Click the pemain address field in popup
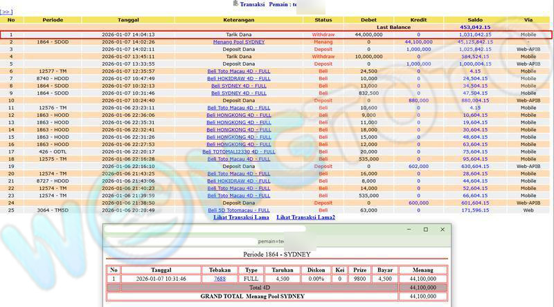 pos(277,241)
